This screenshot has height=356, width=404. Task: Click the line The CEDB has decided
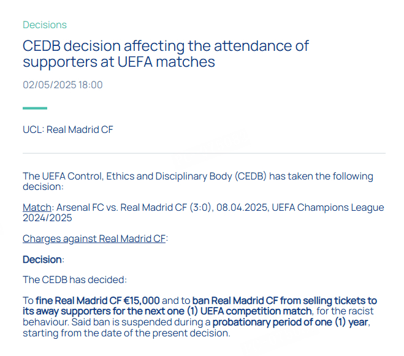75,280
